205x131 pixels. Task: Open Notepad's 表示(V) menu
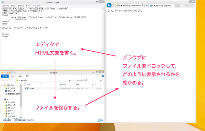28,6
